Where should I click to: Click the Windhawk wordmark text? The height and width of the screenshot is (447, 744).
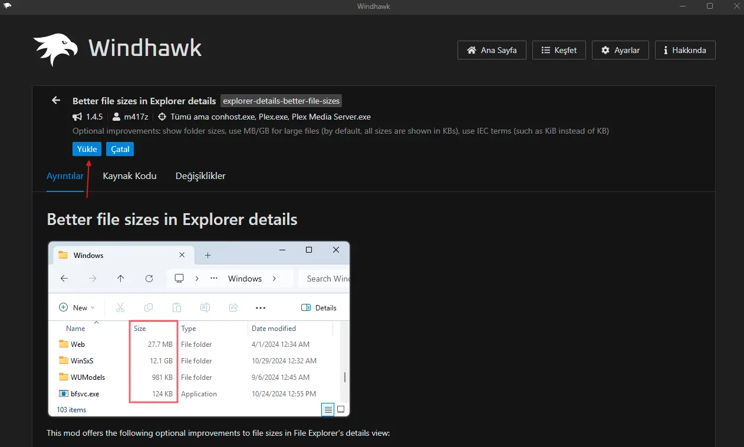145,48
